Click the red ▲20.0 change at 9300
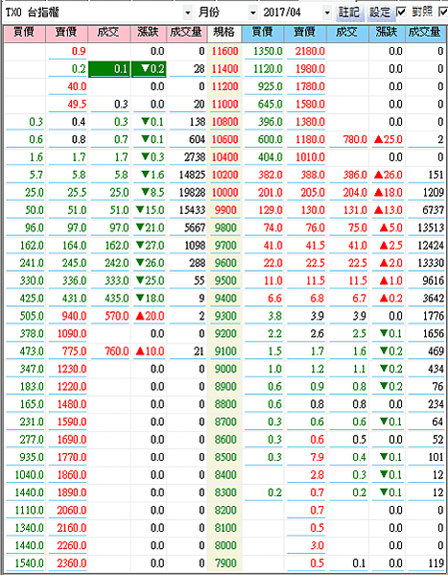The height and width of the screenshot is (575, 448). click(x=150, y=316)
